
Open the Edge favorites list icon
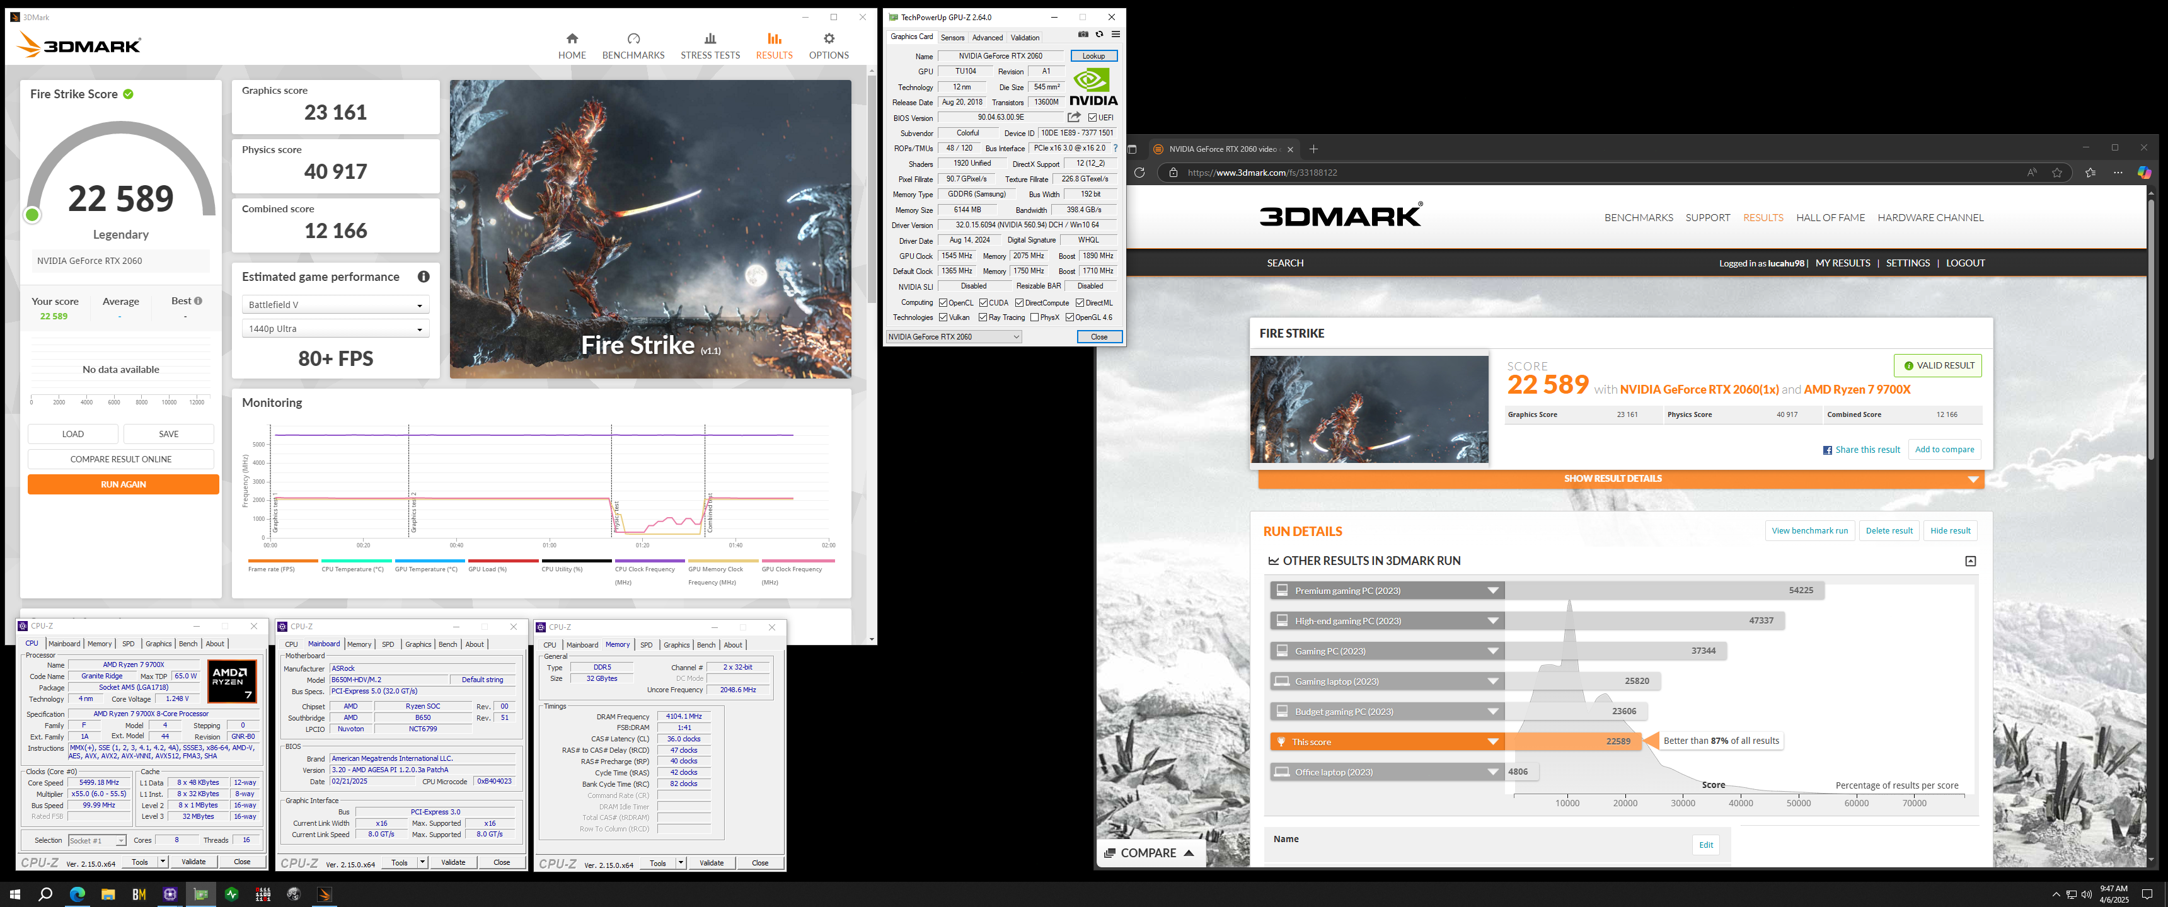(x=2090, y=173)
